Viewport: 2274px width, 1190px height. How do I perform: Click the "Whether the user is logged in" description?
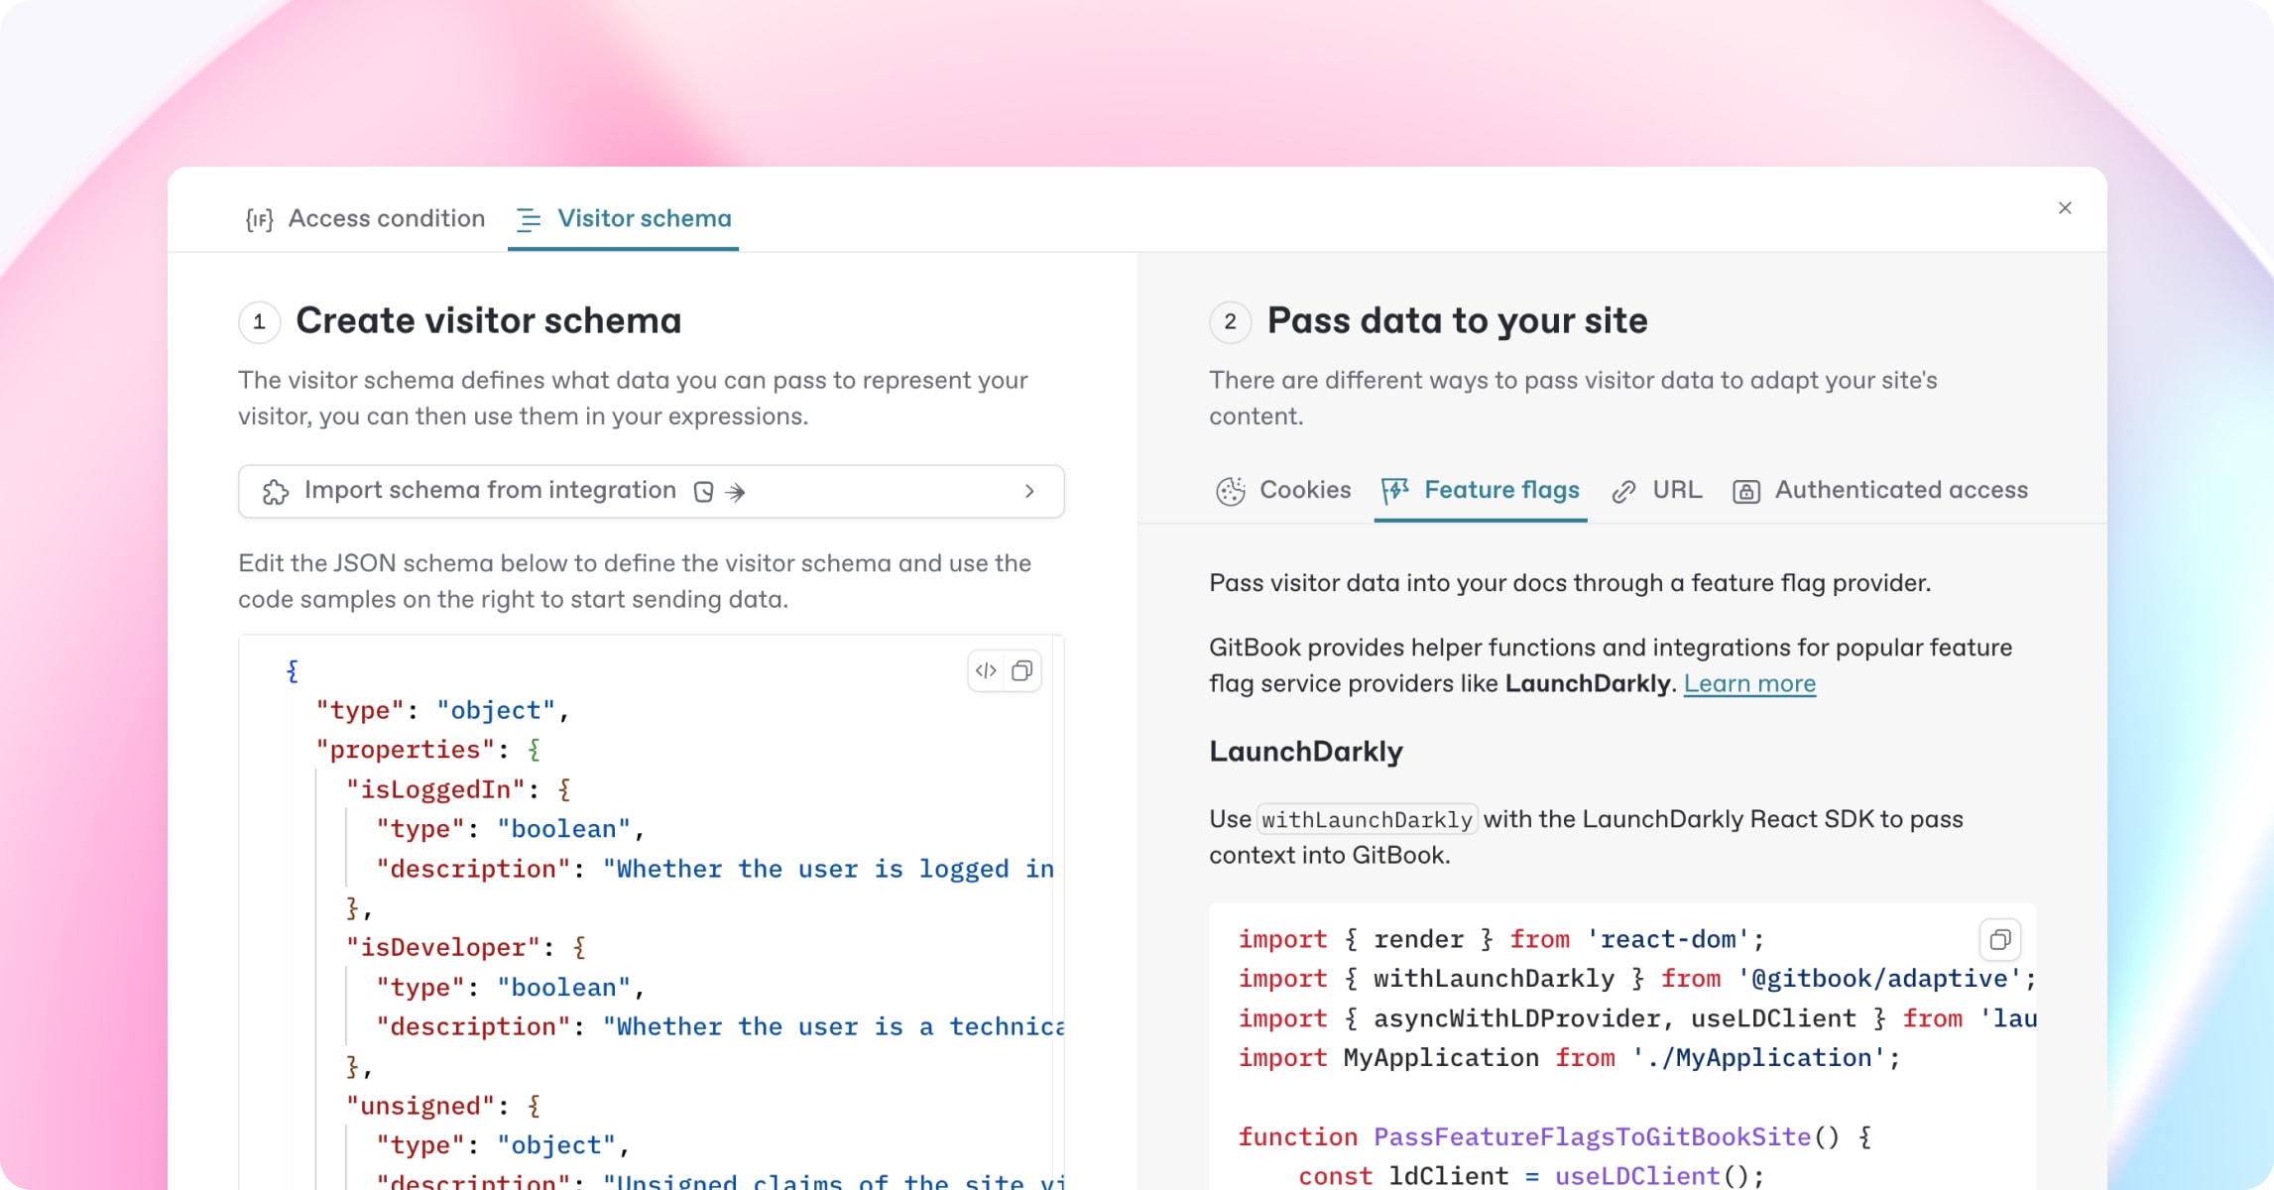[829, 869]
